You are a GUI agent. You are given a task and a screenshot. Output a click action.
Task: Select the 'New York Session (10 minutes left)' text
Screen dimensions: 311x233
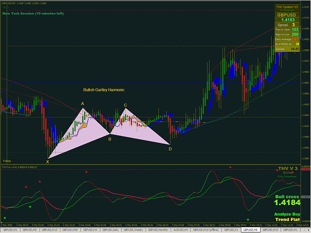33,13
